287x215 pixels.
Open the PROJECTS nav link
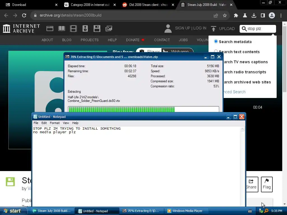tap(89, 40)
